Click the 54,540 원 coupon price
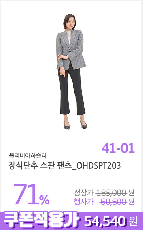This screenshot has height=231, width=143. (x=111, y=221)
